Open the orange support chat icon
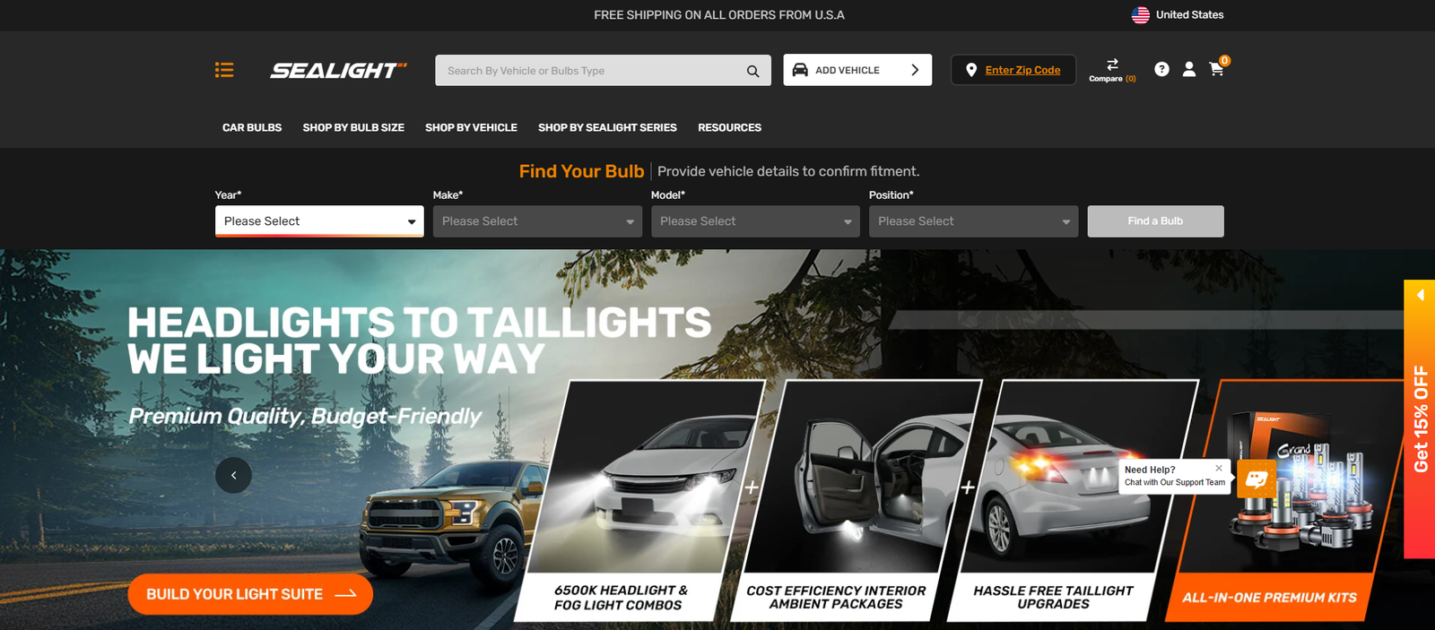Screen dimensions: 1435x630 pos(1257,479)
